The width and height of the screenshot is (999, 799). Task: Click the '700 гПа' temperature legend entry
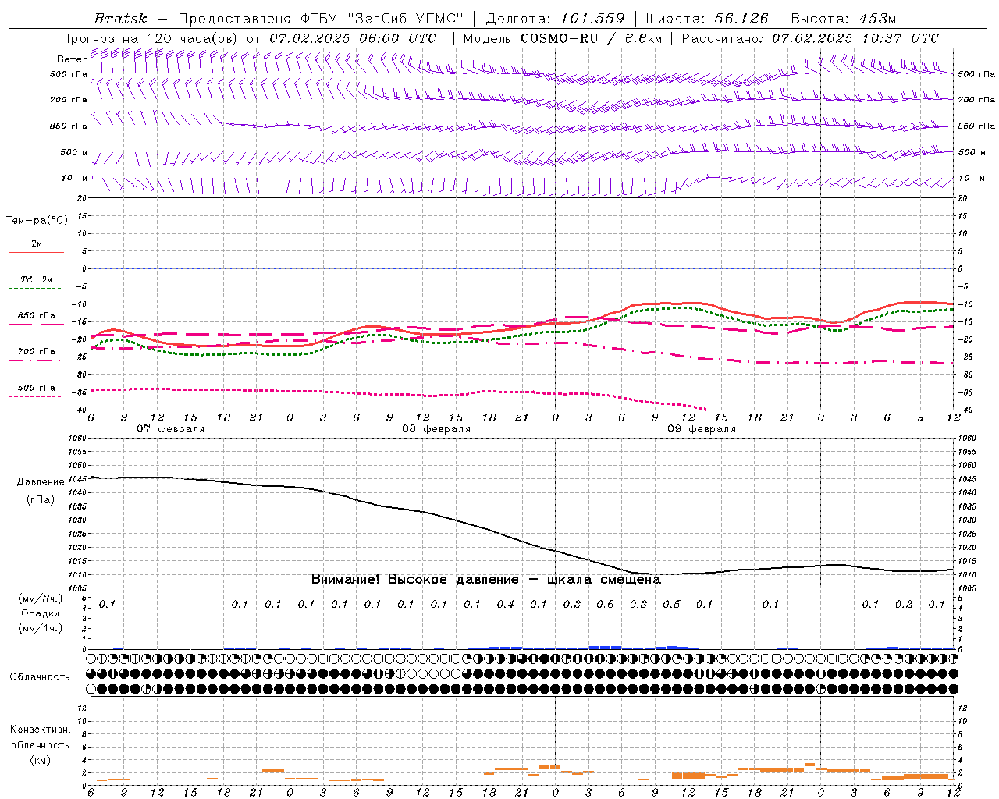click(x=36, y=352)
